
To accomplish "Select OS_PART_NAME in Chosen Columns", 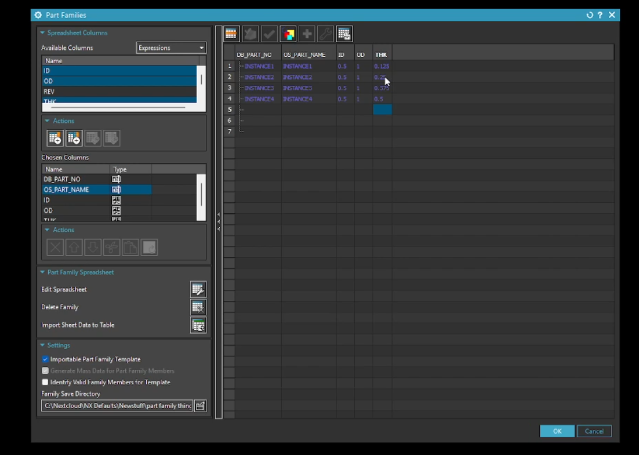I will click(x=97, y=190).
